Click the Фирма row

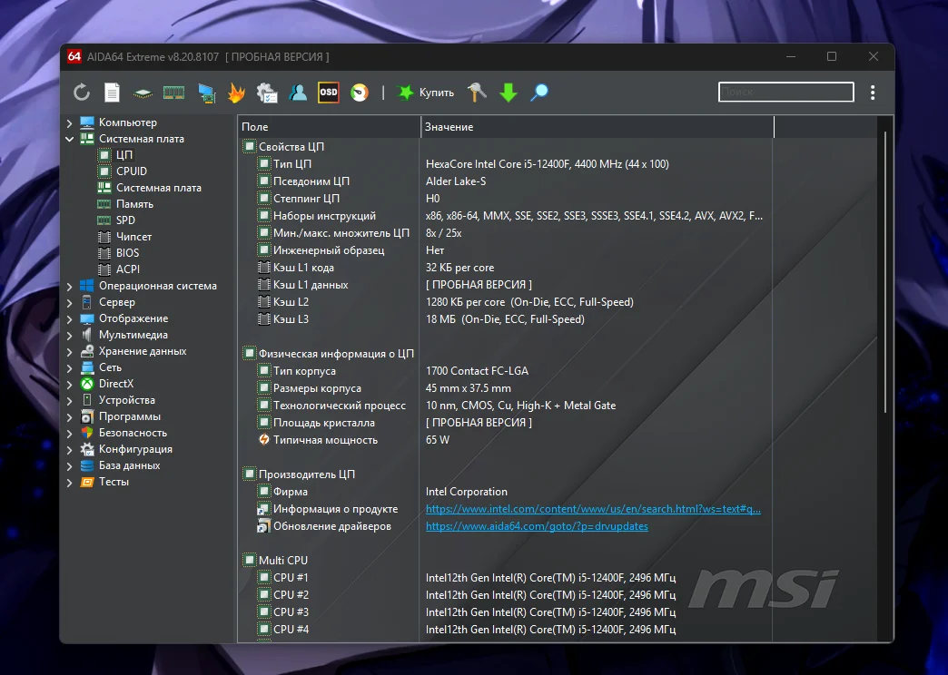(x=505, y=492)
